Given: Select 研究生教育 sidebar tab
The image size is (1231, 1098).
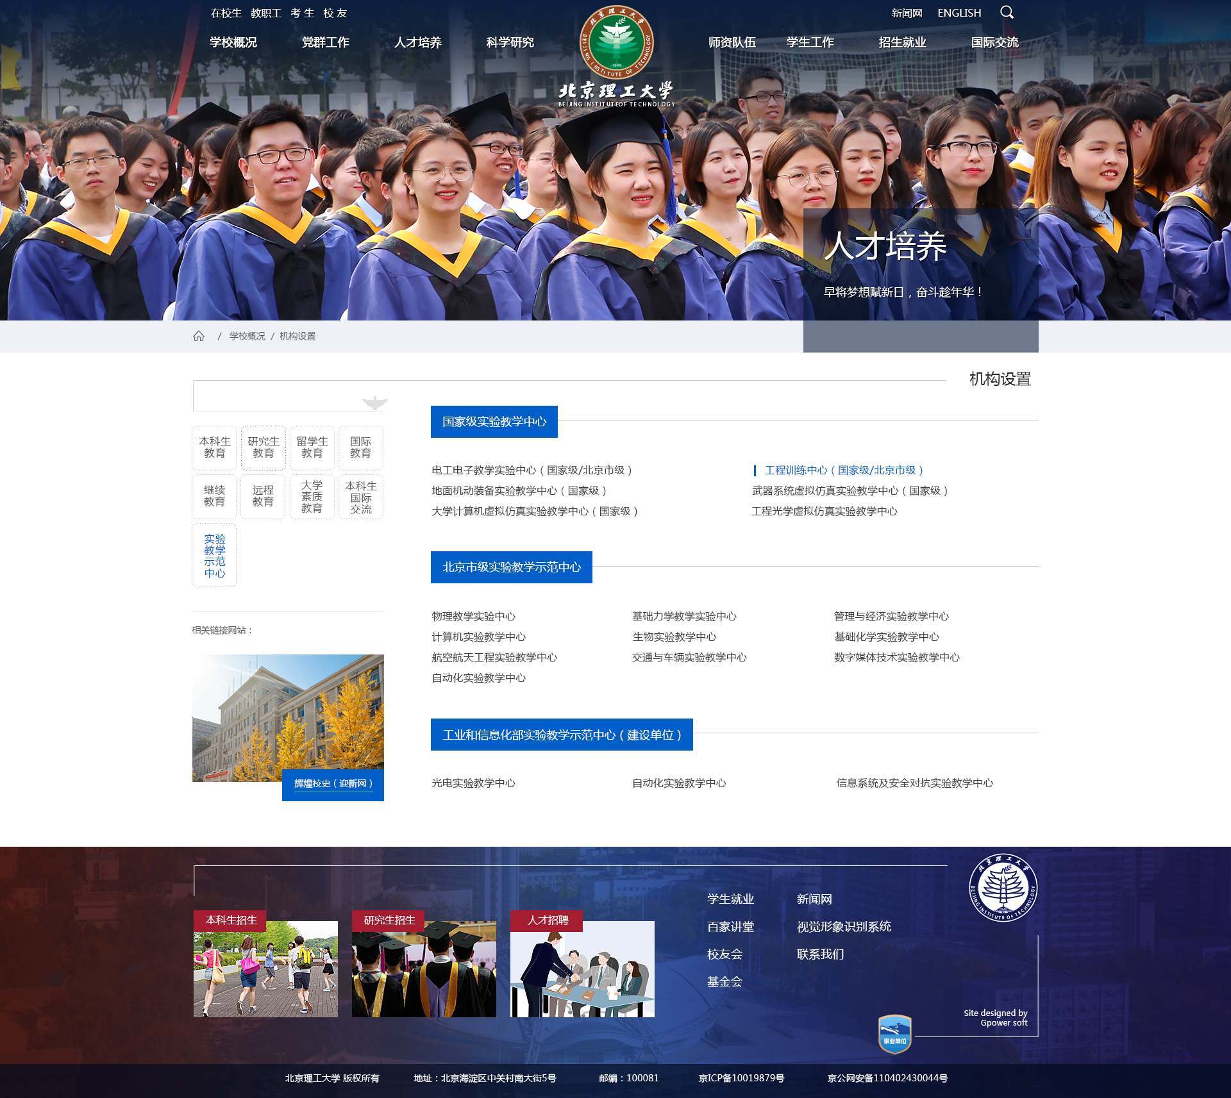Looking at the screenshot, I should coord(263,447).
